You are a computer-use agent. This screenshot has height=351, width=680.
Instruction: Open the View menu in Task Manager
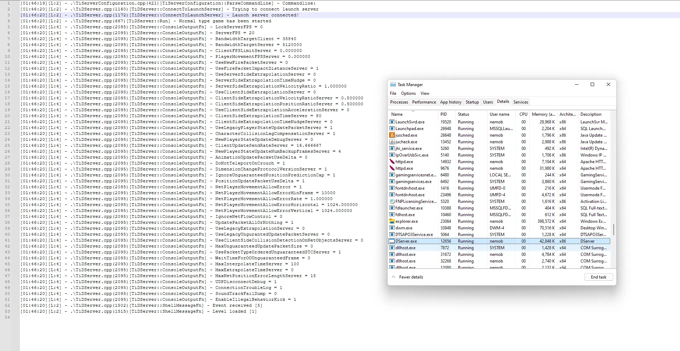[425, 93]
